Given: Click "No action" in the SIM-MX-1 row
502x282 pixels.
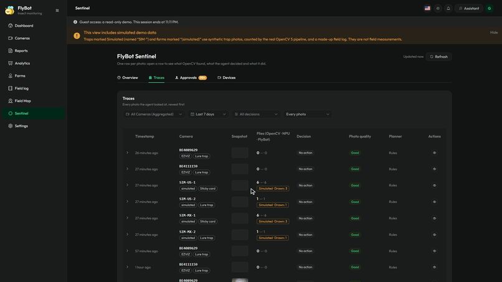Looking at the screenshot, I should (x=305, y=219).
